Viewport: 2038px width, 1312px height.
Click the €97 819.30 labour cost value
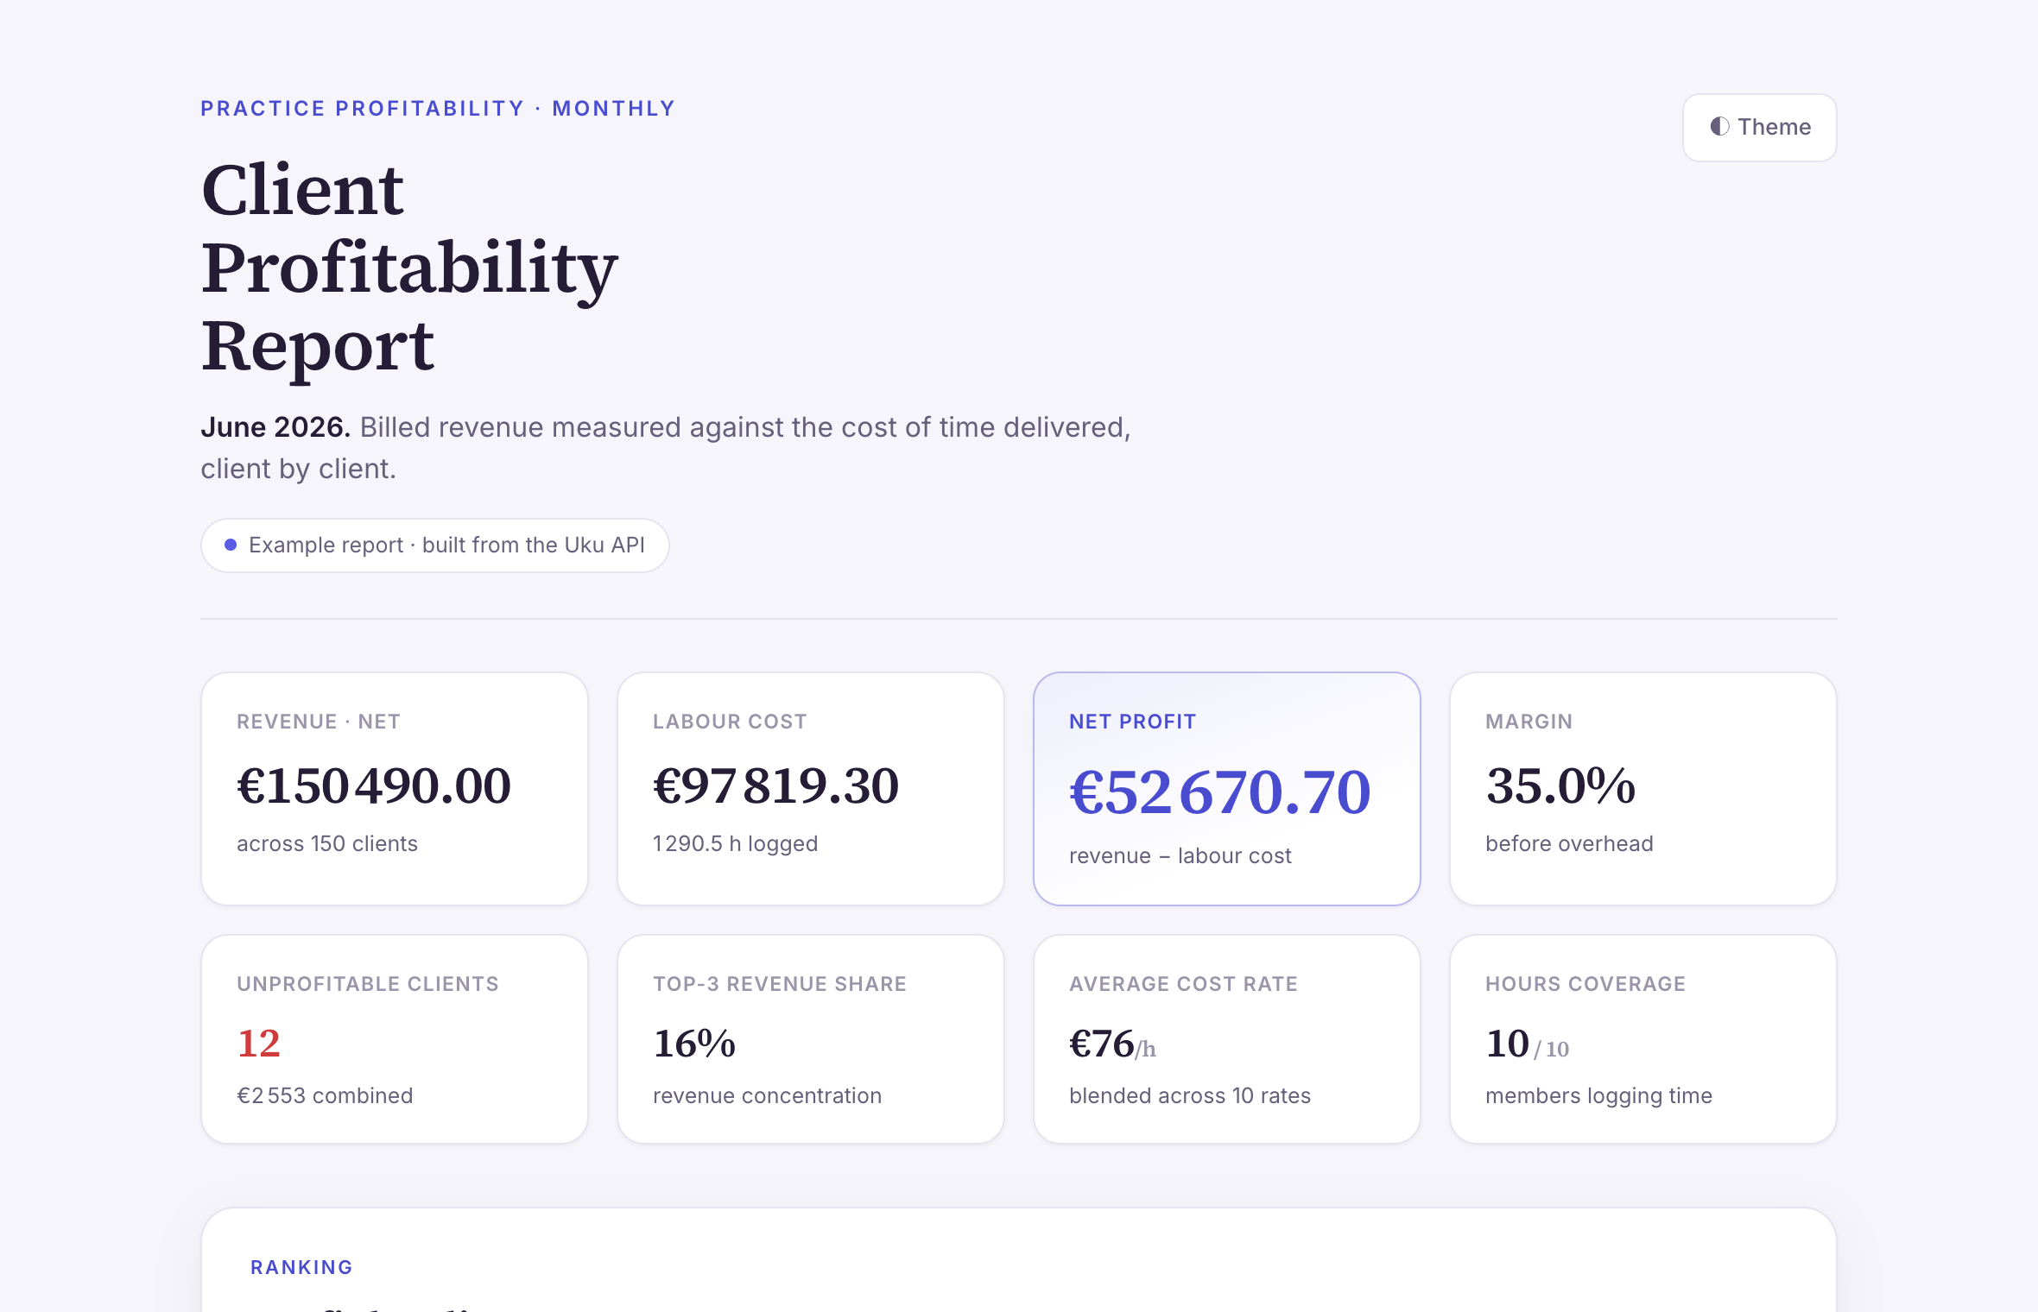click(x=775, y=785)
